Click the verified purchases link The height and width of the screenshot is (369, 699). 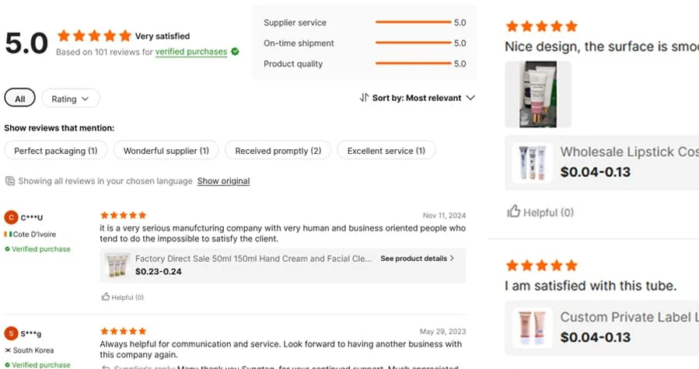(x=190, y=52)
